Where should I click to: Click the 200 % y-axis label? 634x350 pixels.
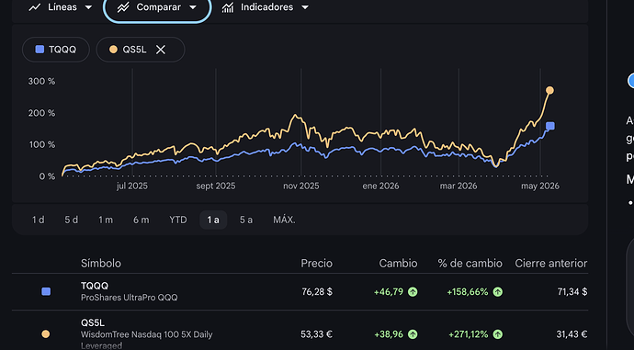tap(41, 113)
